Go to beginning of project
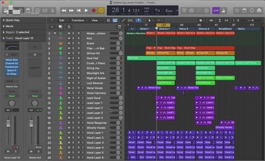The height and width of the screenshot is (161, 265). click(x=79, y=10)
